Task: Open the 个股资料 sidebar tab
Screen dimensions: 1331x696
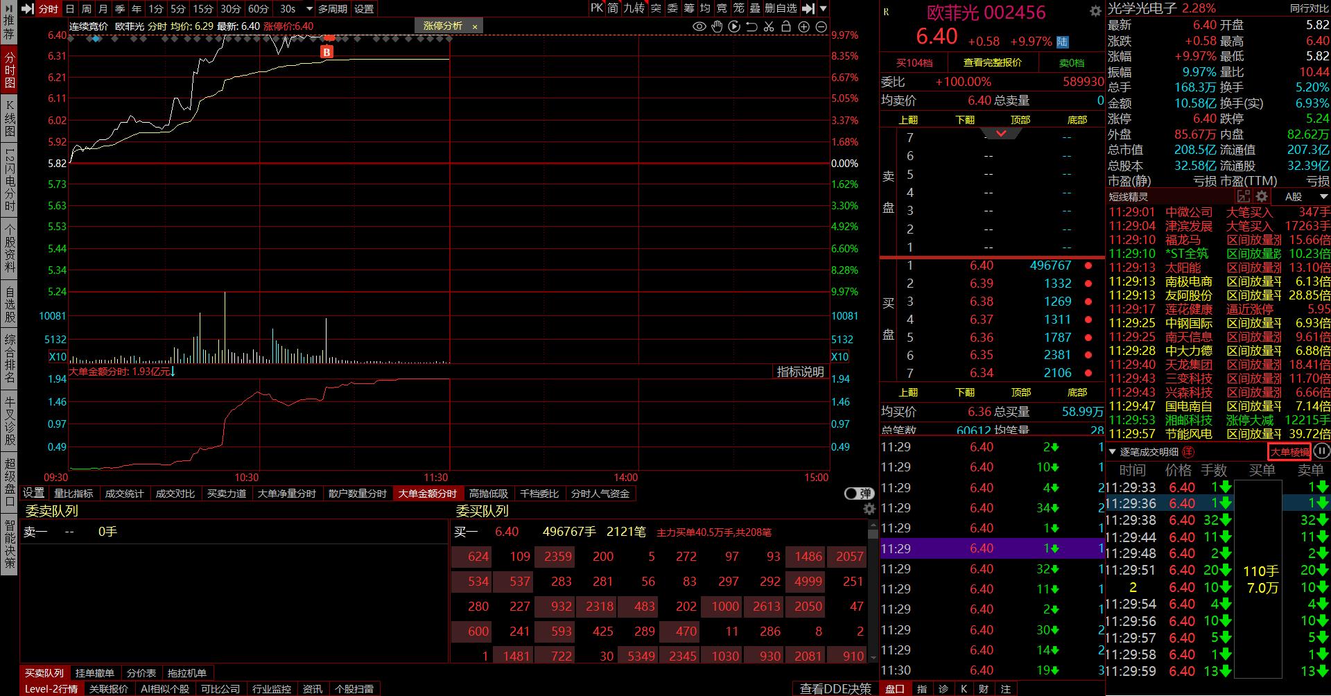Action: (x=10, y=247)
